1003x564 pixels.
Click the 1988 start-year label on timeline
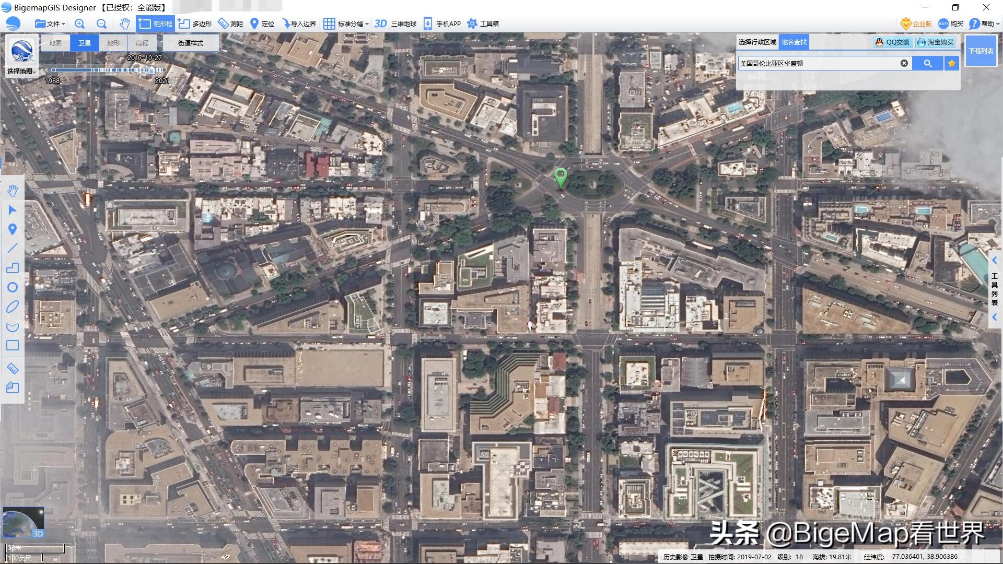52,80
